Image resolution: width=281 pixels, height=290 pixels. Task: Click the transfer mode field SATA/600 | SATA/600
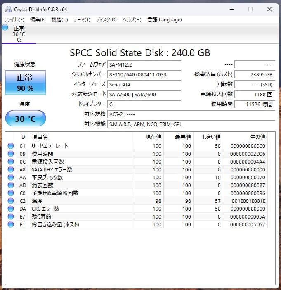pyautogui.click(x=144, y=95)
